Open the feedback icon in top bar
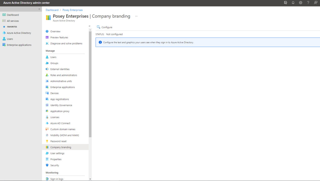The image size is (320, 181). click(x=316, y=2)
